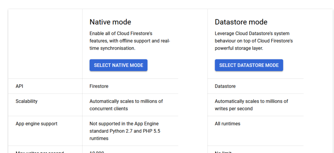
Task: Click the Datastore mode heading
Action: click(x=241, y=22)
